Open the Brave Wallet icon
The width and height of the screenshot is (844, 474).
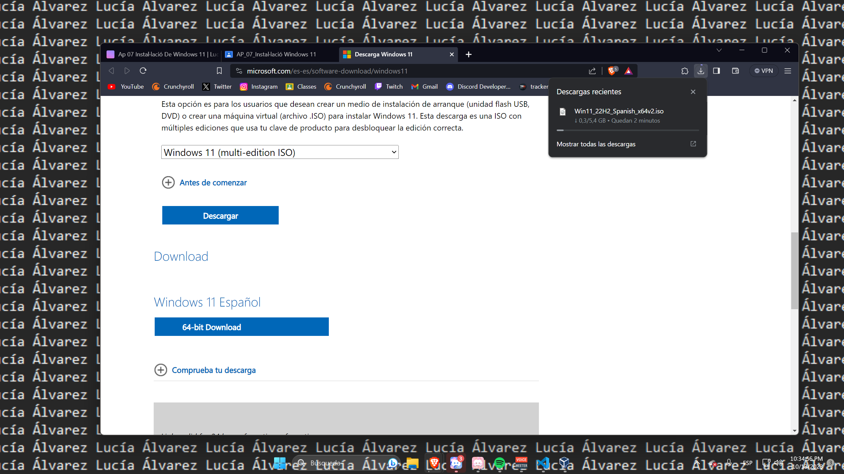tap(735, 71)
